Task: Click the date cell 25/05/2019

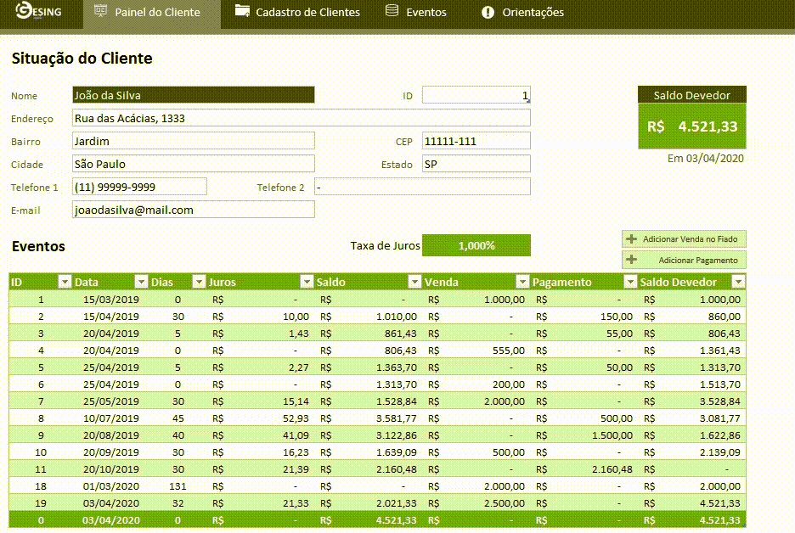Action: pos(111,401)
